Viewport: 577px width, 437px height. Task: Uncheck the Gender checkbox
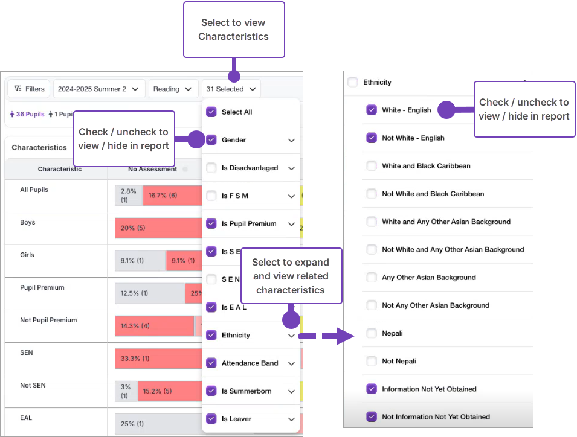pos(211,140)
